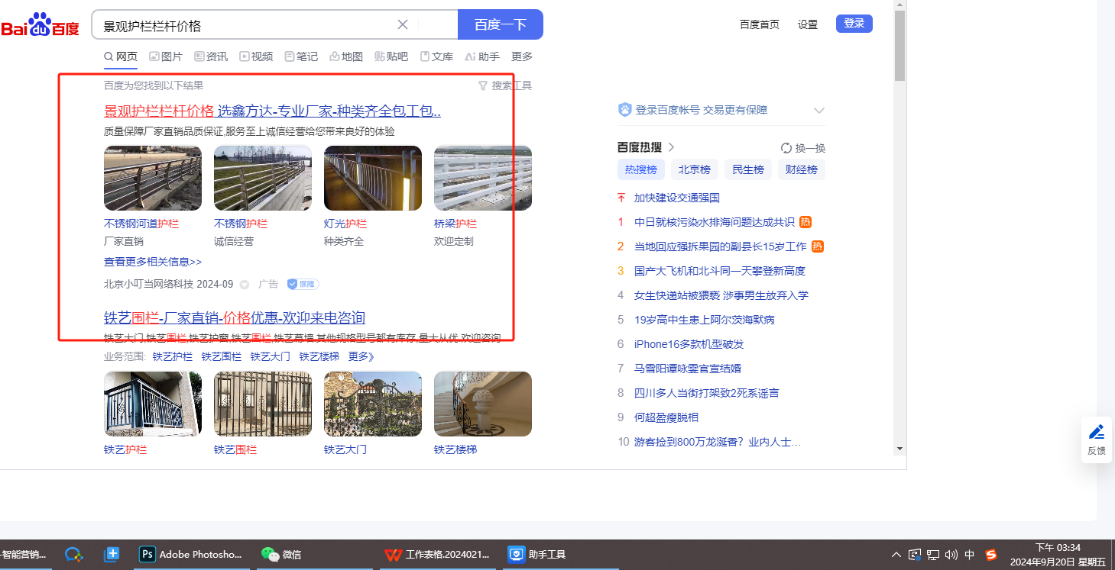Screen dimensions: 1115x570
Task: Select the 热搜榜 tab
Action: [x=641, y=169]
